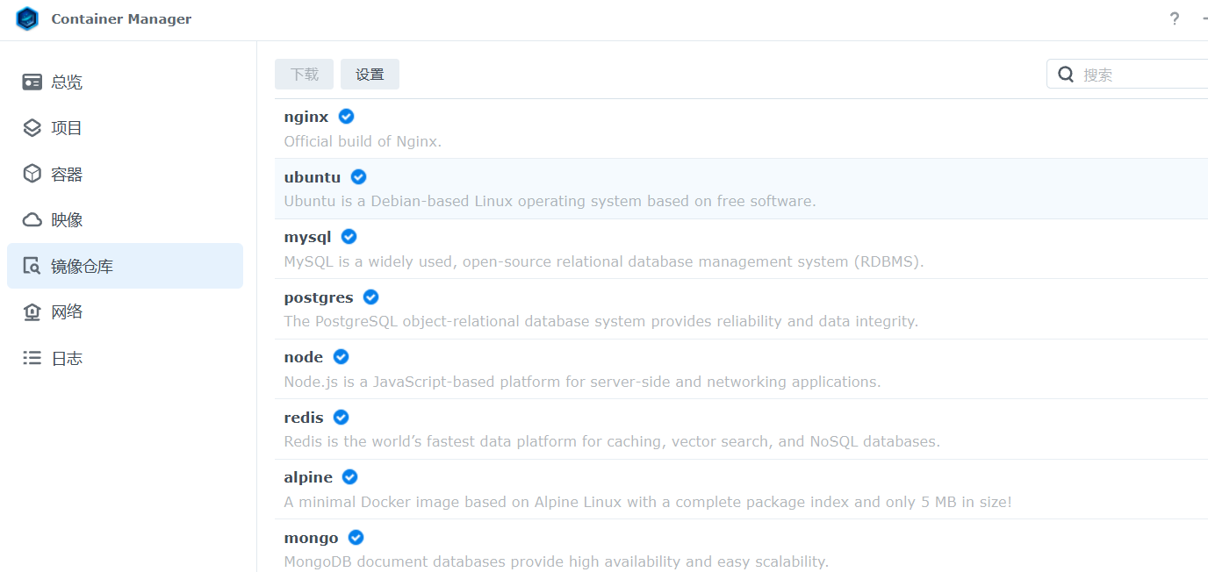Click the search magnifier icon
Viewport: 1208px width, 572px height.
click(x=1066, y=75)
